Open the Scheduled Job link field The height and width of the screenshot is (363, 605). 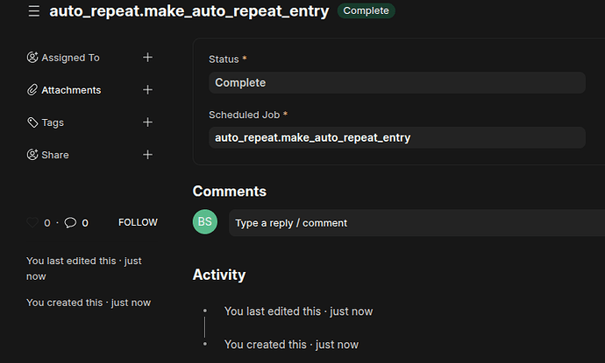397,138
